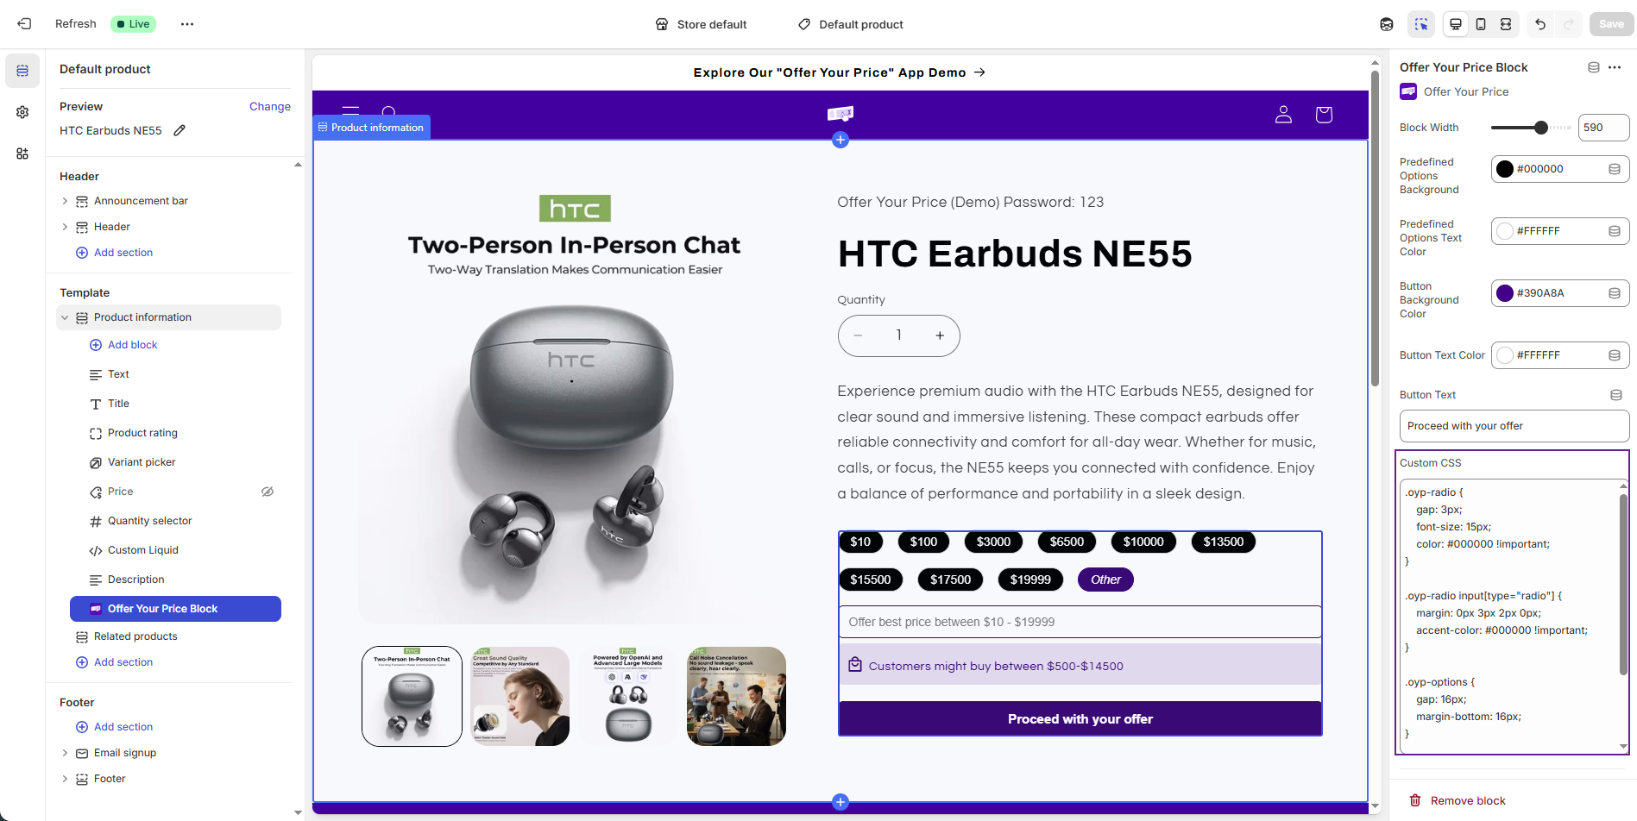Open the app embeds sidebar icon
This screenshot has width=1637, height=821.
click(x=22, y=154)
